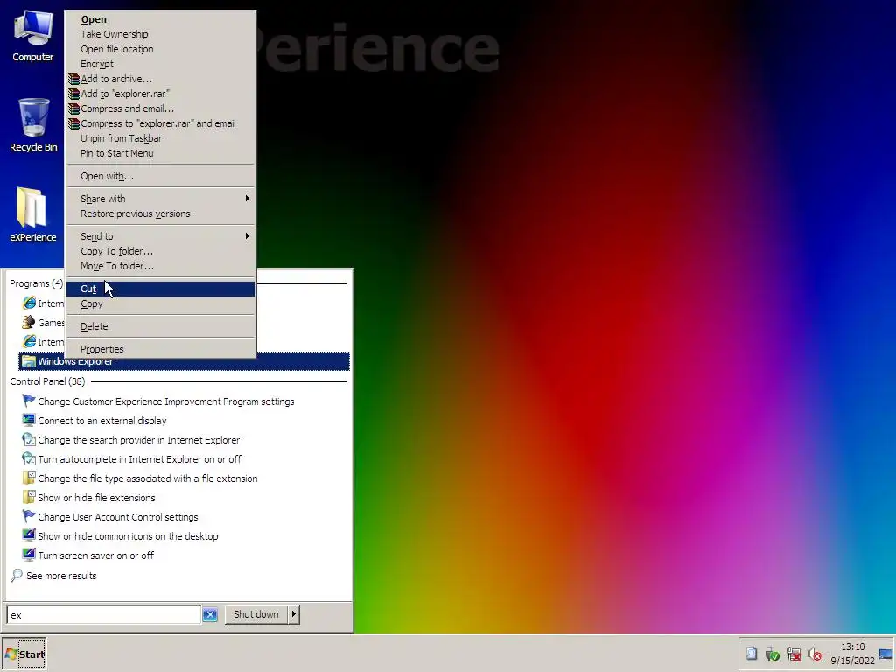Click the icon beside Change the file type associated
Viewport: 896px width, 672px height.
29,478
